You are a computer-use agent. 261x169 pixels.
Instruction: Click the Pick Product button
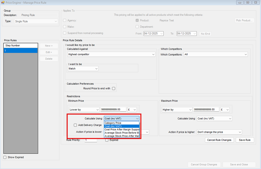click(x=244, y=20)
